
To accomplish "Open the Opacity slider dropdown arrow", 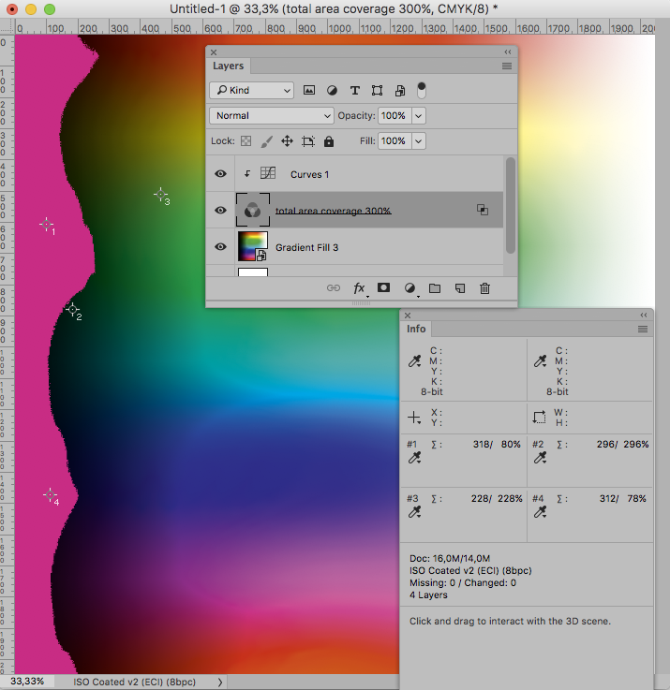I will coord(419,116).
